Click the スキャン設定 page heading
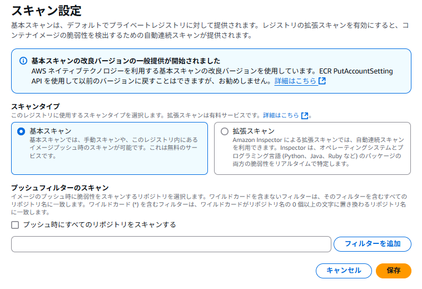 [x=46, y=11]
